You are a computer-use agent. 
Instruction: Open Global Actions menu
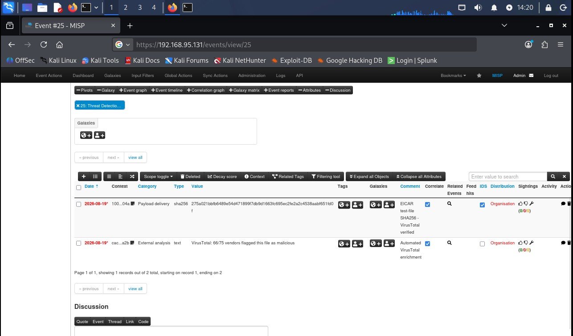click(x=178, y=76)
